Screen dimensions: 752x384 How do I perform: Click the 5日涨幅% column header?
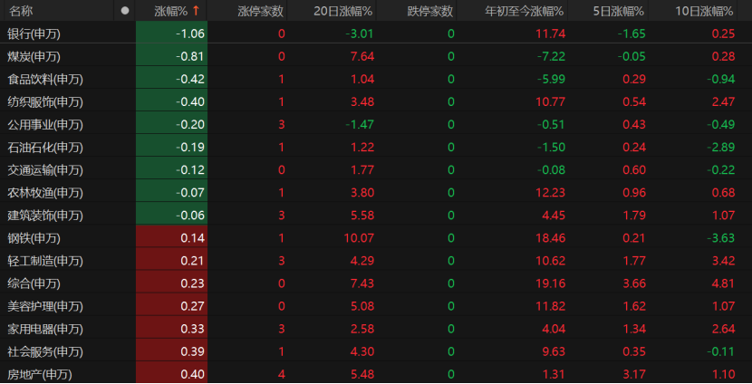click(x=618, y=11)
